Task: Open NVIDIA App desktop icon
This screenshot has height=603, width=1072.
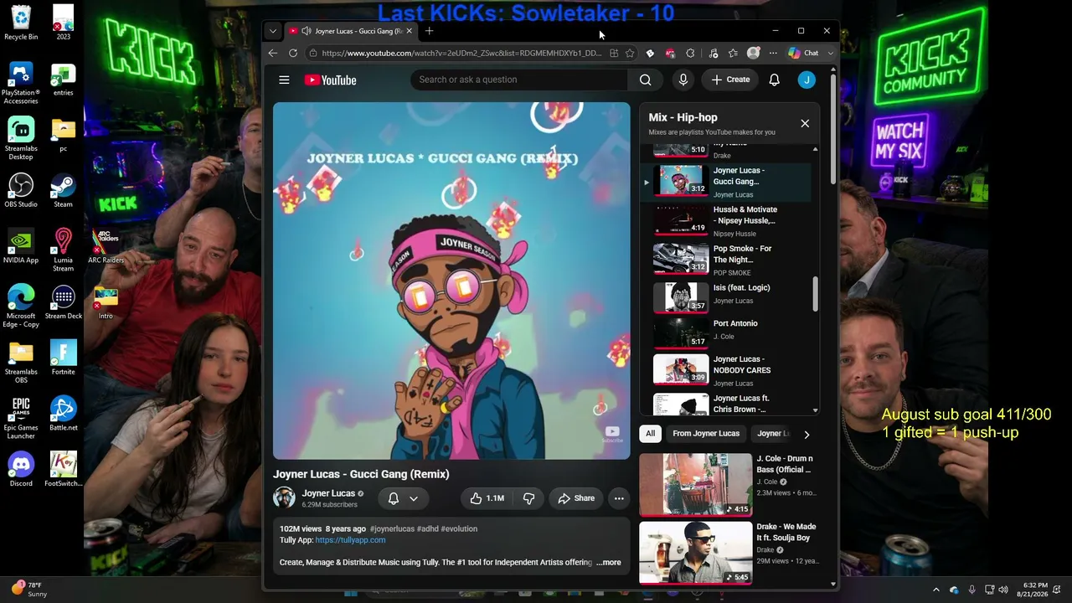Action: pyautogui.click(x=21, y=246)
